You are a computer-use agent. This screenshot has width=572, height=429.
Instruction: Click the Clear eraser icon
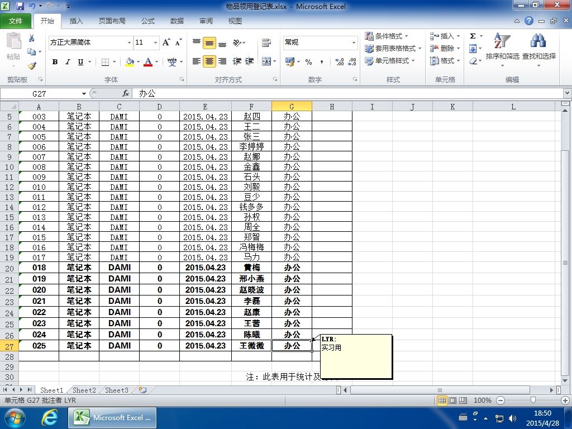click(x=473, y=61)
